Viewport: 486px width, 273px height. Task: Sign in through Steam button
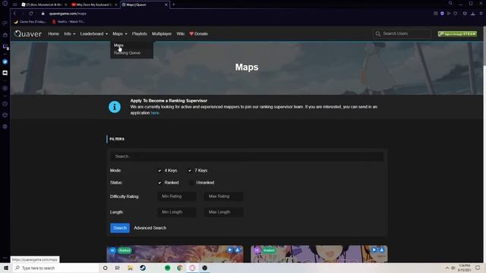coord(457,33)
